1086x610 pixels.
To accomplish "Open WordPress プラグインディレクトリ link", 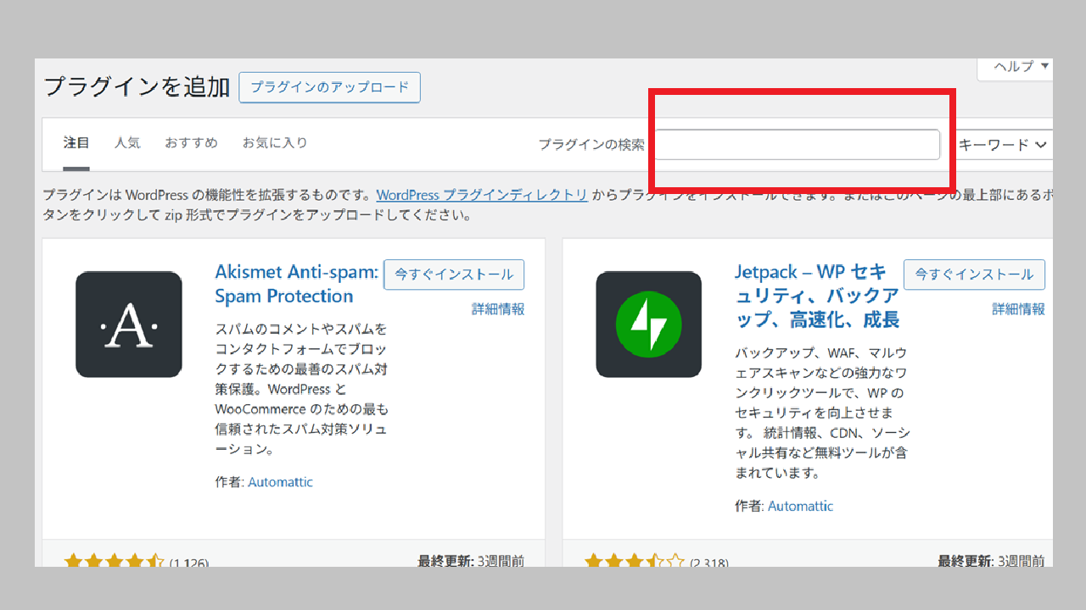I will coord(482,195).
